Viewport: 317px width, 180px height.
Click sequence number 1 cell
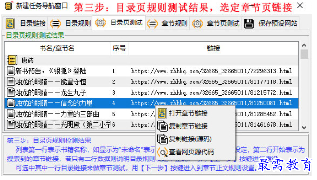pos(113,71)
